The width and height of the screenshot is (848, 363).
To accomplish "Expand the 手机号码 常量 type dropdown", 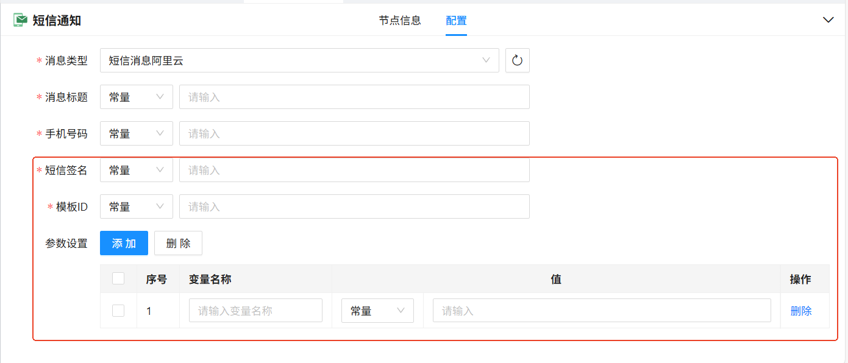I will (x=136, y=133).
